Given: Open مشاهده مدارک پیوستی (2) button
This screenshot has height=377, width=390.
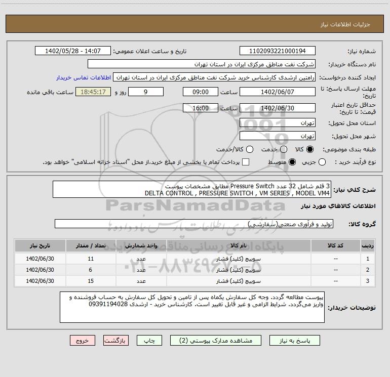Looking at the screenshot, I should click(216, 340).
